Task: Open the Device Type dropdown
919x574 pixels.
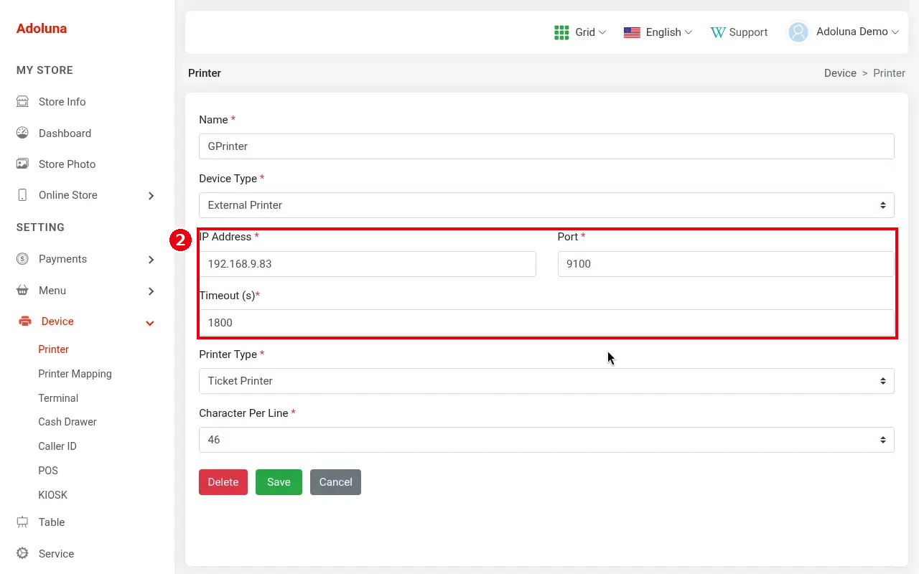Action: tap(546, 205)
